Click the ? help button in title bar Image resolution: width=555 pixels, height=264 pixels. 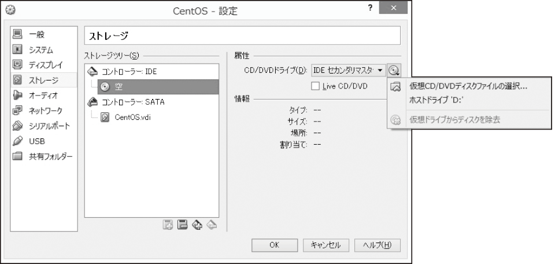[x=370, y=8]
